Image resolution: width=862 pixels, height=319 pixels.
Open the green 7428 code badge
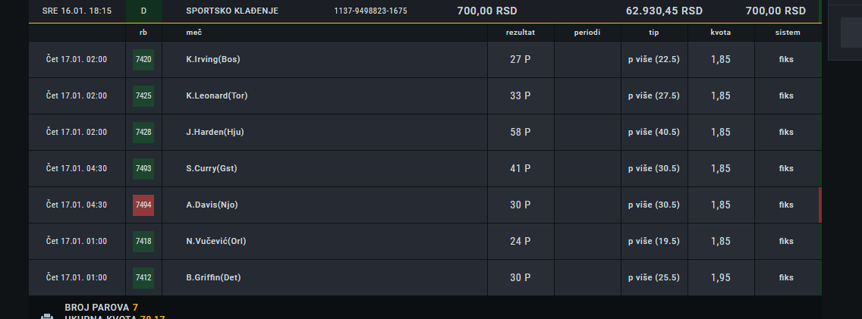[143, 132]
